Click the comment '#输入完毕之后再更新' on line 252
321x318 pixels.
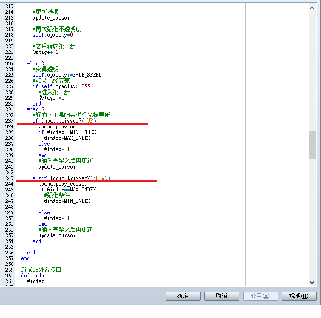(65, 230)
